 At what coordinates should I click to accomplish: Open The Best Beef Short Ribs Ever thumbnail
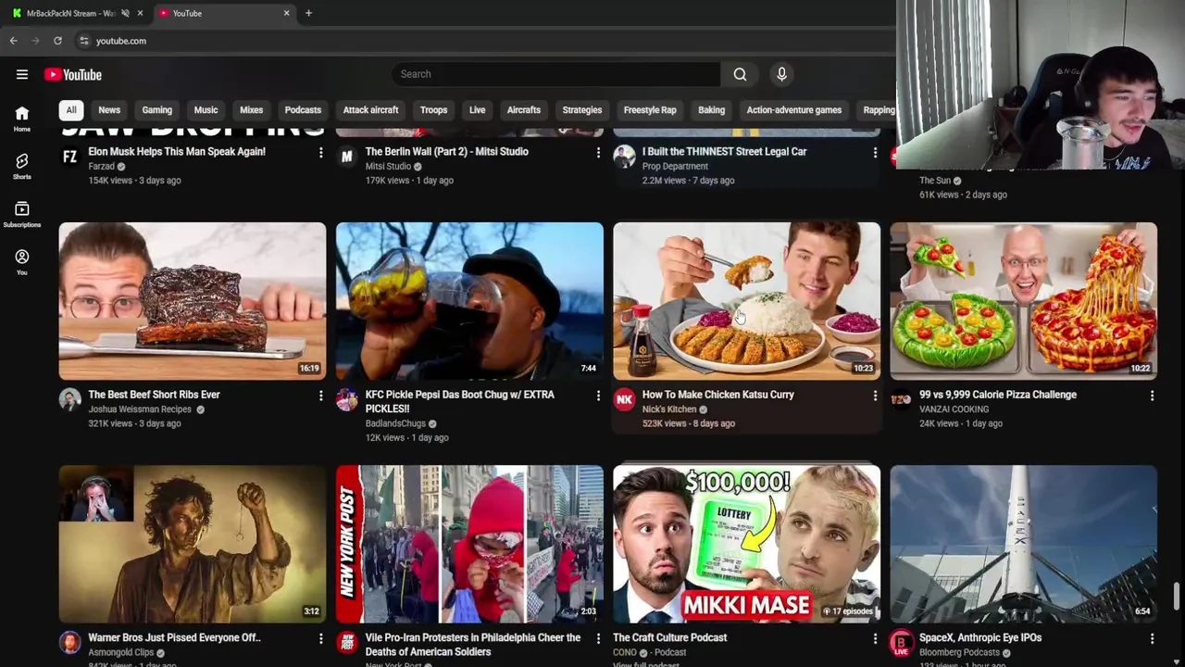pos(193,301)
